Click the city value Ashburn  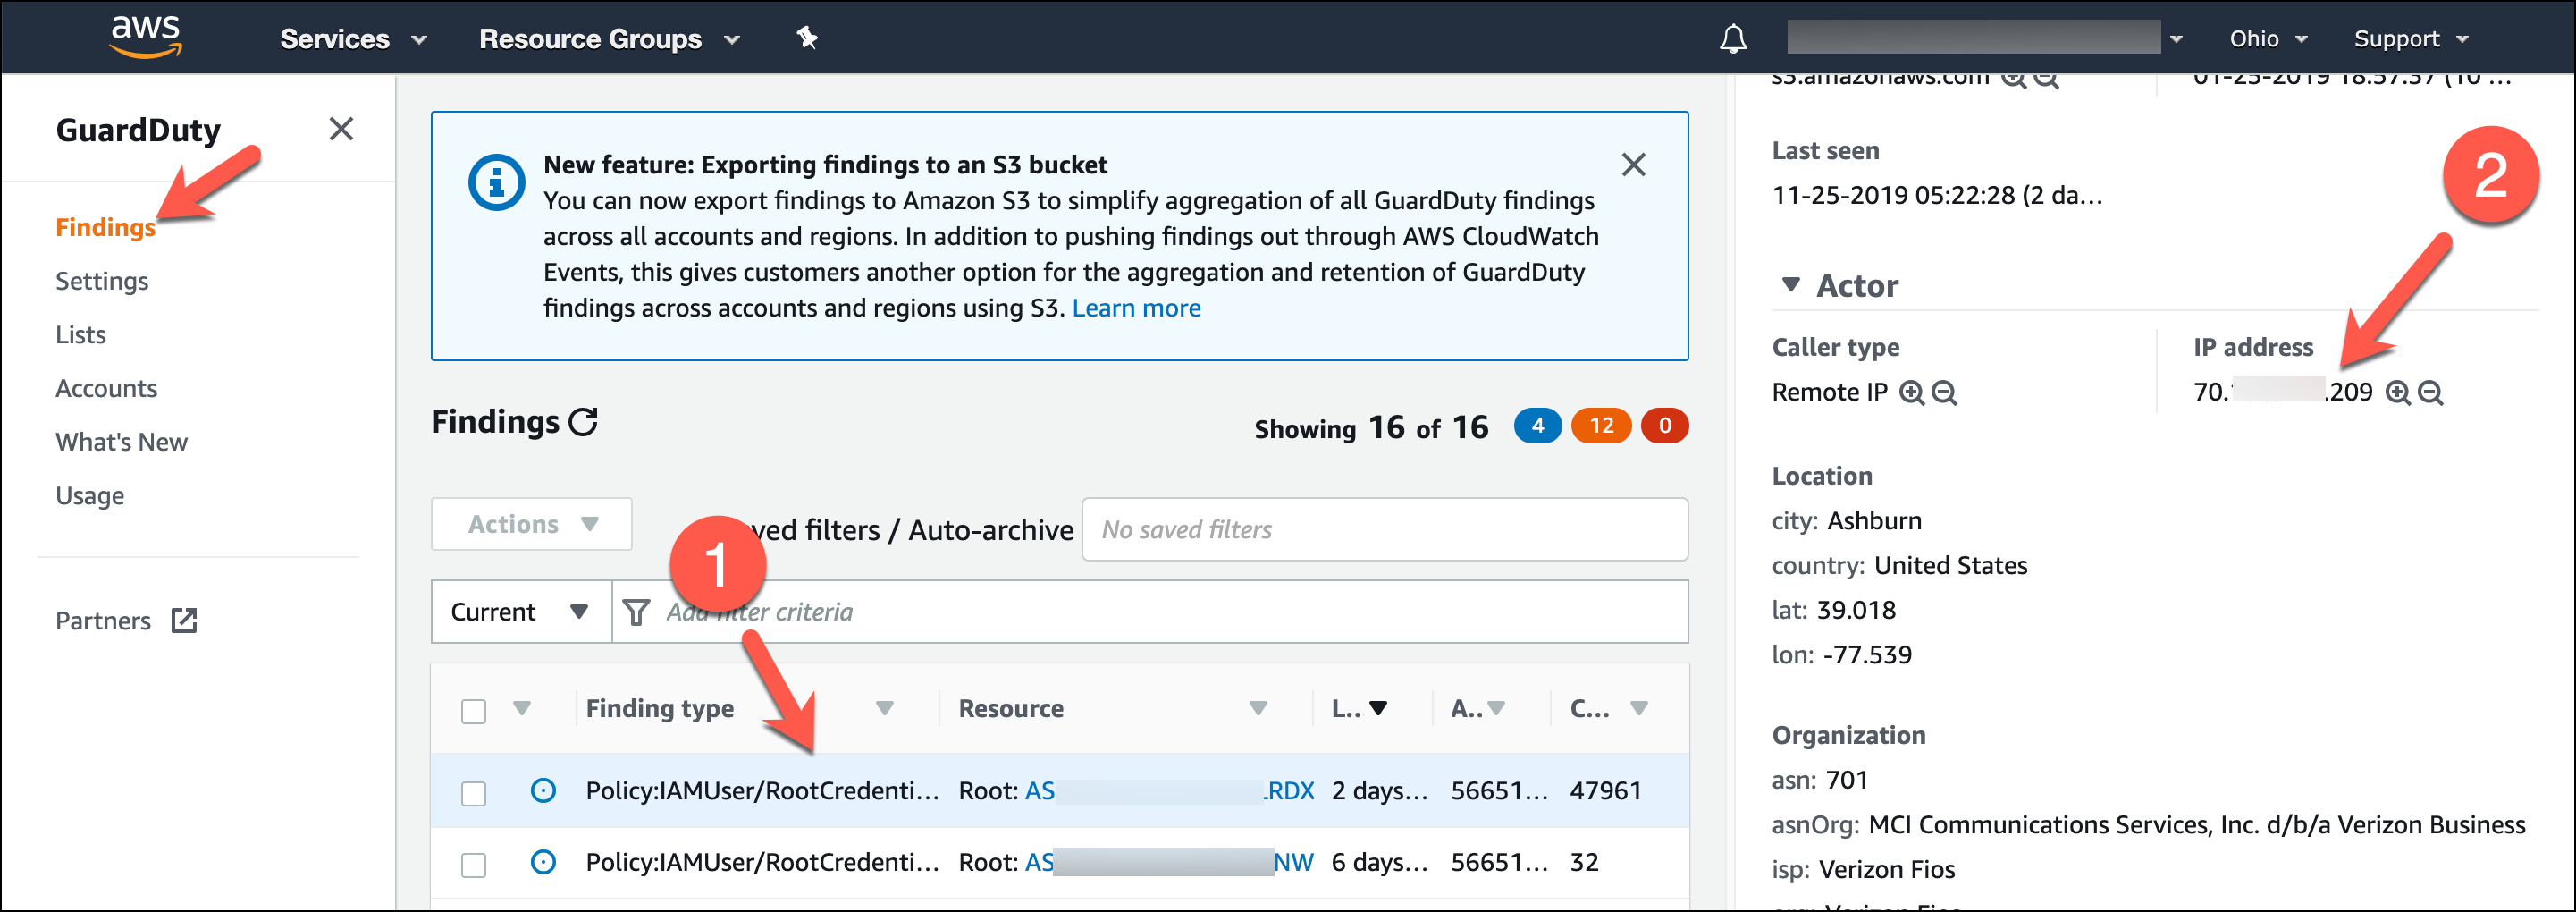1874,521
